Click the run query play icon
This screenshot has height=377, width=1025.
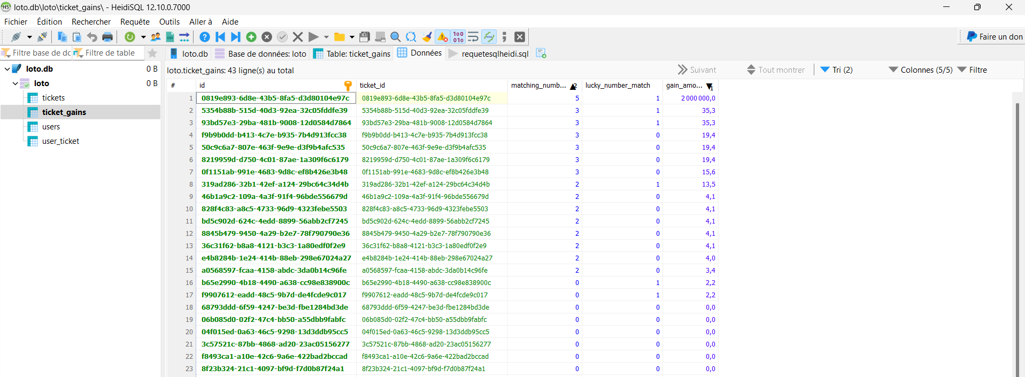(x=313, y=37)
